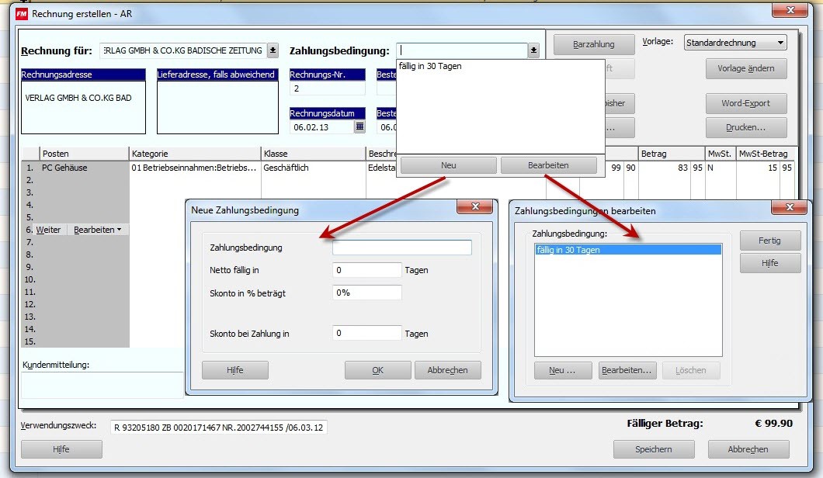Screen dimensions: 823x478
Task: Open the Bearbeiten menu in row 6
Action: (x=98, y=230)
